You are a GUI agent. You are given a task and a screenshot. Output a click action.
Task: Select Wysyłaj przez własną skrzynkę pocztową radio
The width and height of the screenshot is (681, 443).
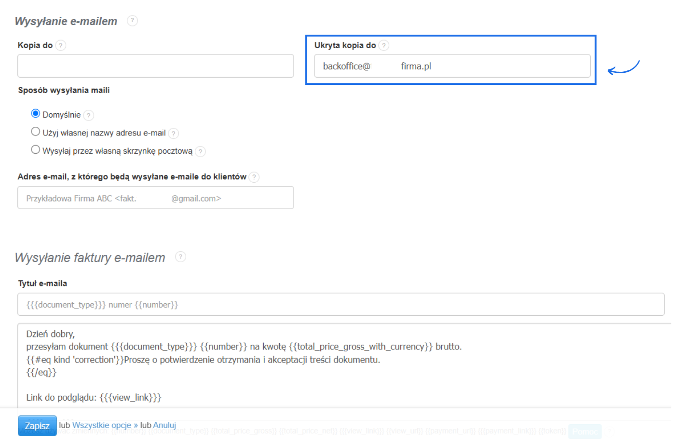tap(35, 149)
